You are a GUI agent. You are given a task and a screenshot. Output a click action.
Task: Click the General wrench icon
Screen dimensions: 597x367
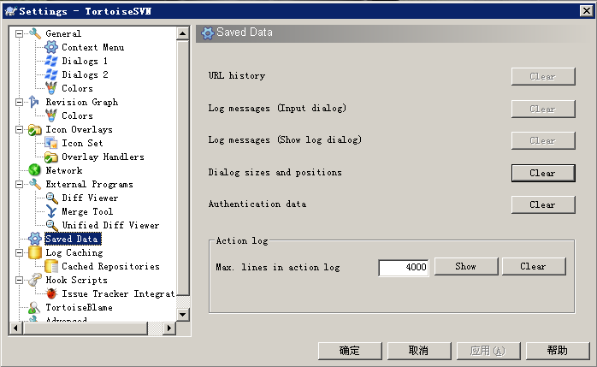[35, 33]
